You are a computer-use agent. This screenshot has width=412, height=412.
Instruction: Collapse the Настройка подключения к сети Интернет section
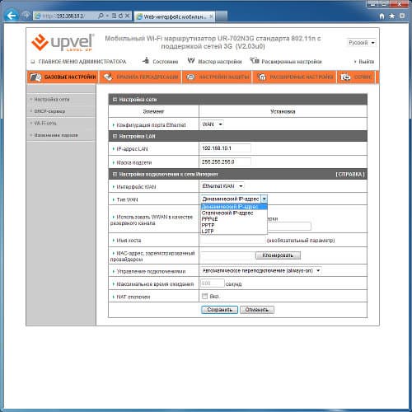point(115,175)
